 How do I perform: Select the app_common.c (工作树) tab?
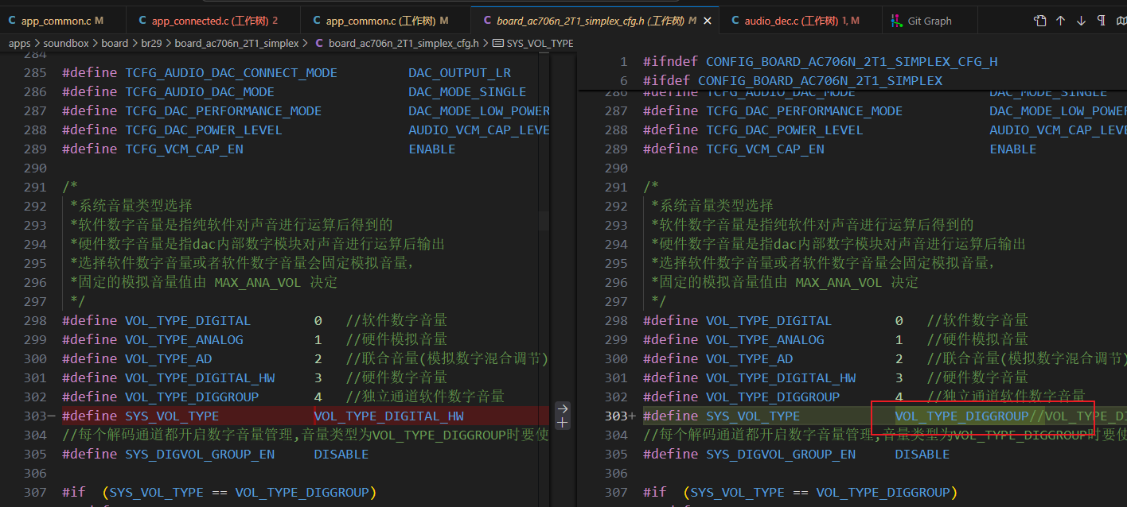point(387,21)
